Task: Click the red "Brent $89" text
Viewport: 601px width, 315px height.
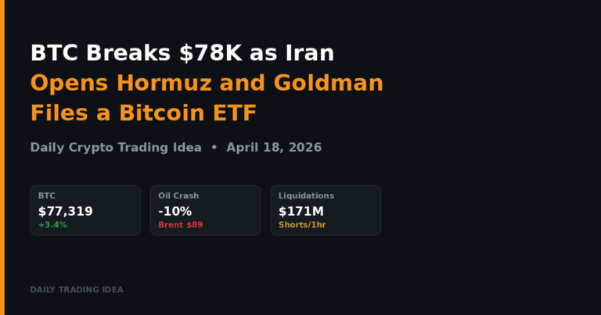Action: (x=180, y=225)
